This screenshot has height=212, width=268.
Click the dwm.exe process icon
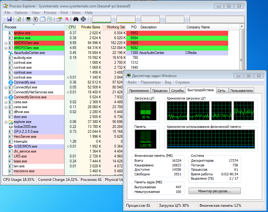pos(11,117)
